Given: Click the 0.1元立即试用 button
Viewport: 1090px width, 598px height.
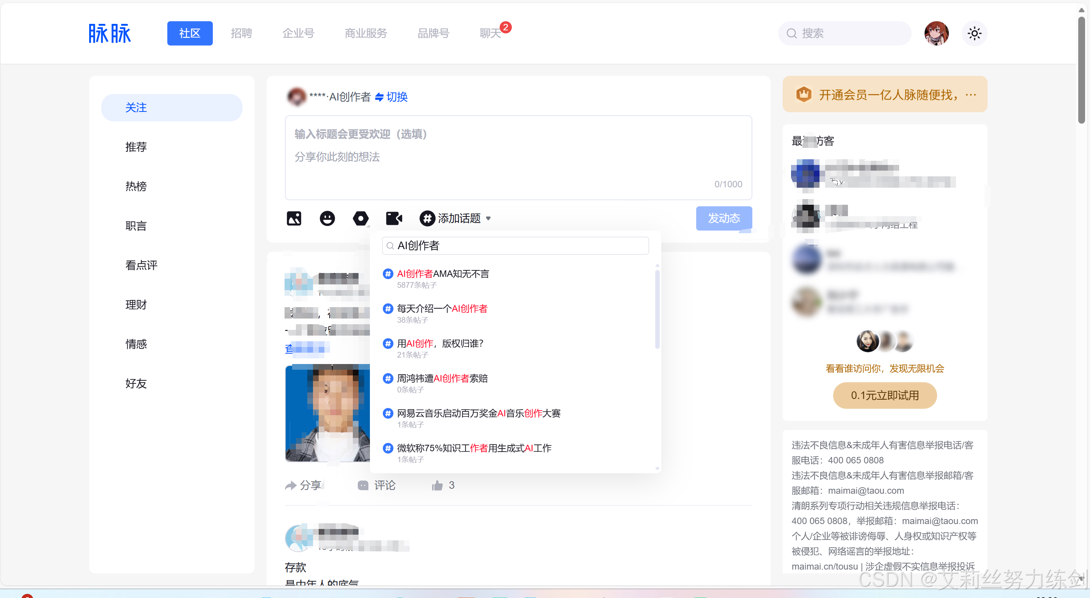Looking at the screenshot, I should click(x=884, y=395).
